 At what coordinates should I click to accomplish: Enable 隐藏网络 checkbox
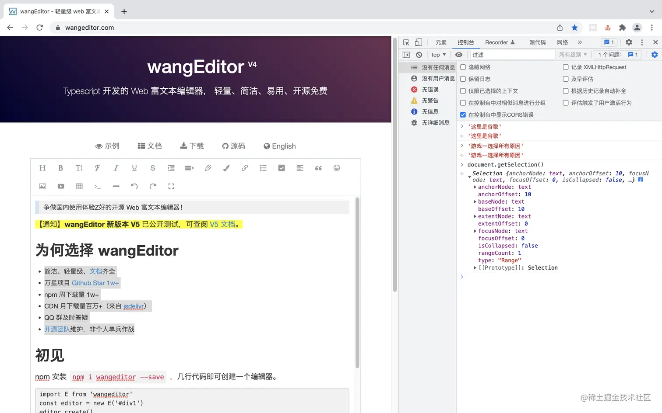click(x=463, y=67)
